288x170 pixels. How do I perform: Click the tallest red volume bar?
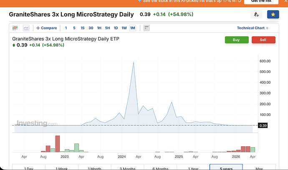click(x=58, y=144)
